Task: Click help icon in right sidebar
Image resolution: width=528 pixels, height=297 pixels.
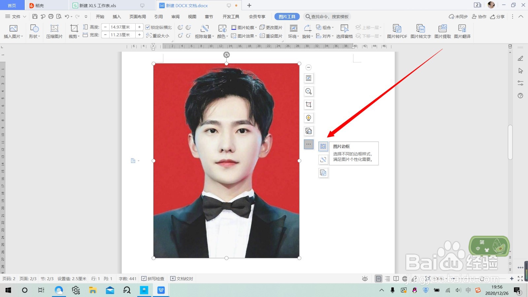Action: [x=520, y=96]
